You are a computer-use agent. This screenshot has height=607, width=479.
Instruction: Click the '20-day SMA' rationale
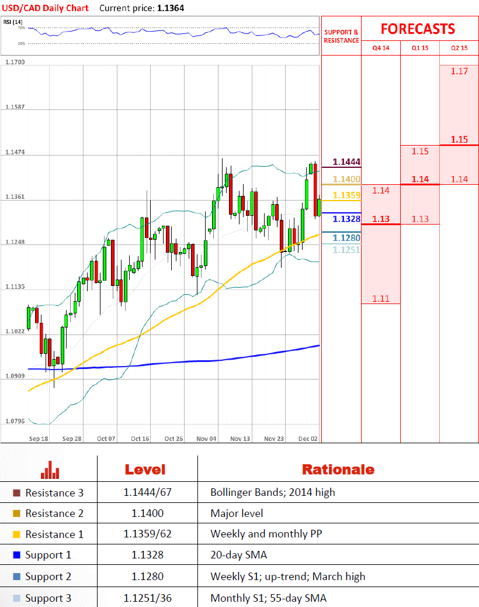point(238,555)
